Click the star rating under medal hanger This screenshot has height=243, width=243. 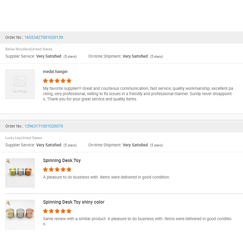click(57, 81)
